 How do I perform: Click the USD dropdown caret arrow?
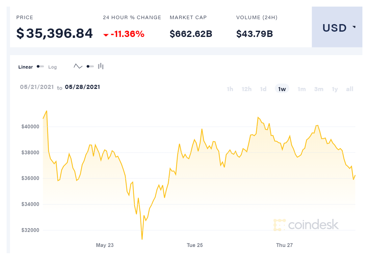tap(354, 27)
